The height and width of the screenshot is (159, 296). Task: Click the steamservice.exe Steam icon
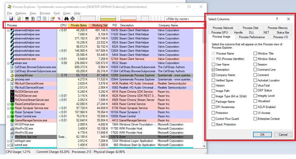pyautogui.click(x=12, y=59)
